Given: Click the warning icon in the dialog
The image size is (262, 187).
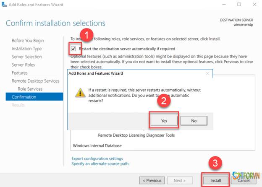Looking at the screenshot, I should [x=80, y=93].
